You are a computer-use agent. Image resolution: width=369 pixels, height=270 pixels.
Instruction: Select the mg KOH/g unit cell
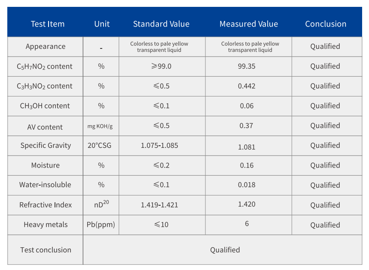(100, 126)
